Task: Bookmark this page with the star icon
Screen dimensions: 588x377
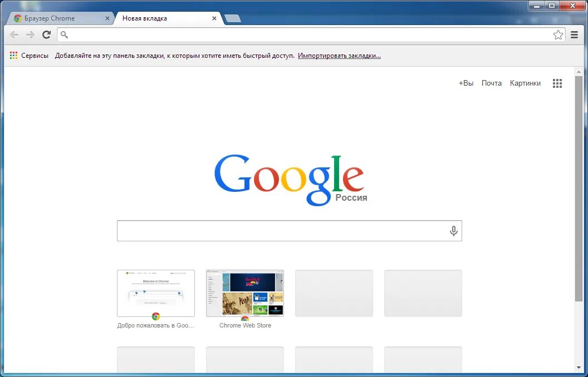Action: 558,35
